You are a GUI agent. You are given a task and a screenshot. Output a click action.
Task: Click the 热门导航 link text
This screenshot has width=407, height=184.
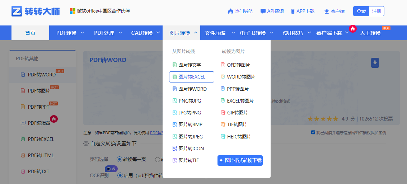(x=244, y=11)
